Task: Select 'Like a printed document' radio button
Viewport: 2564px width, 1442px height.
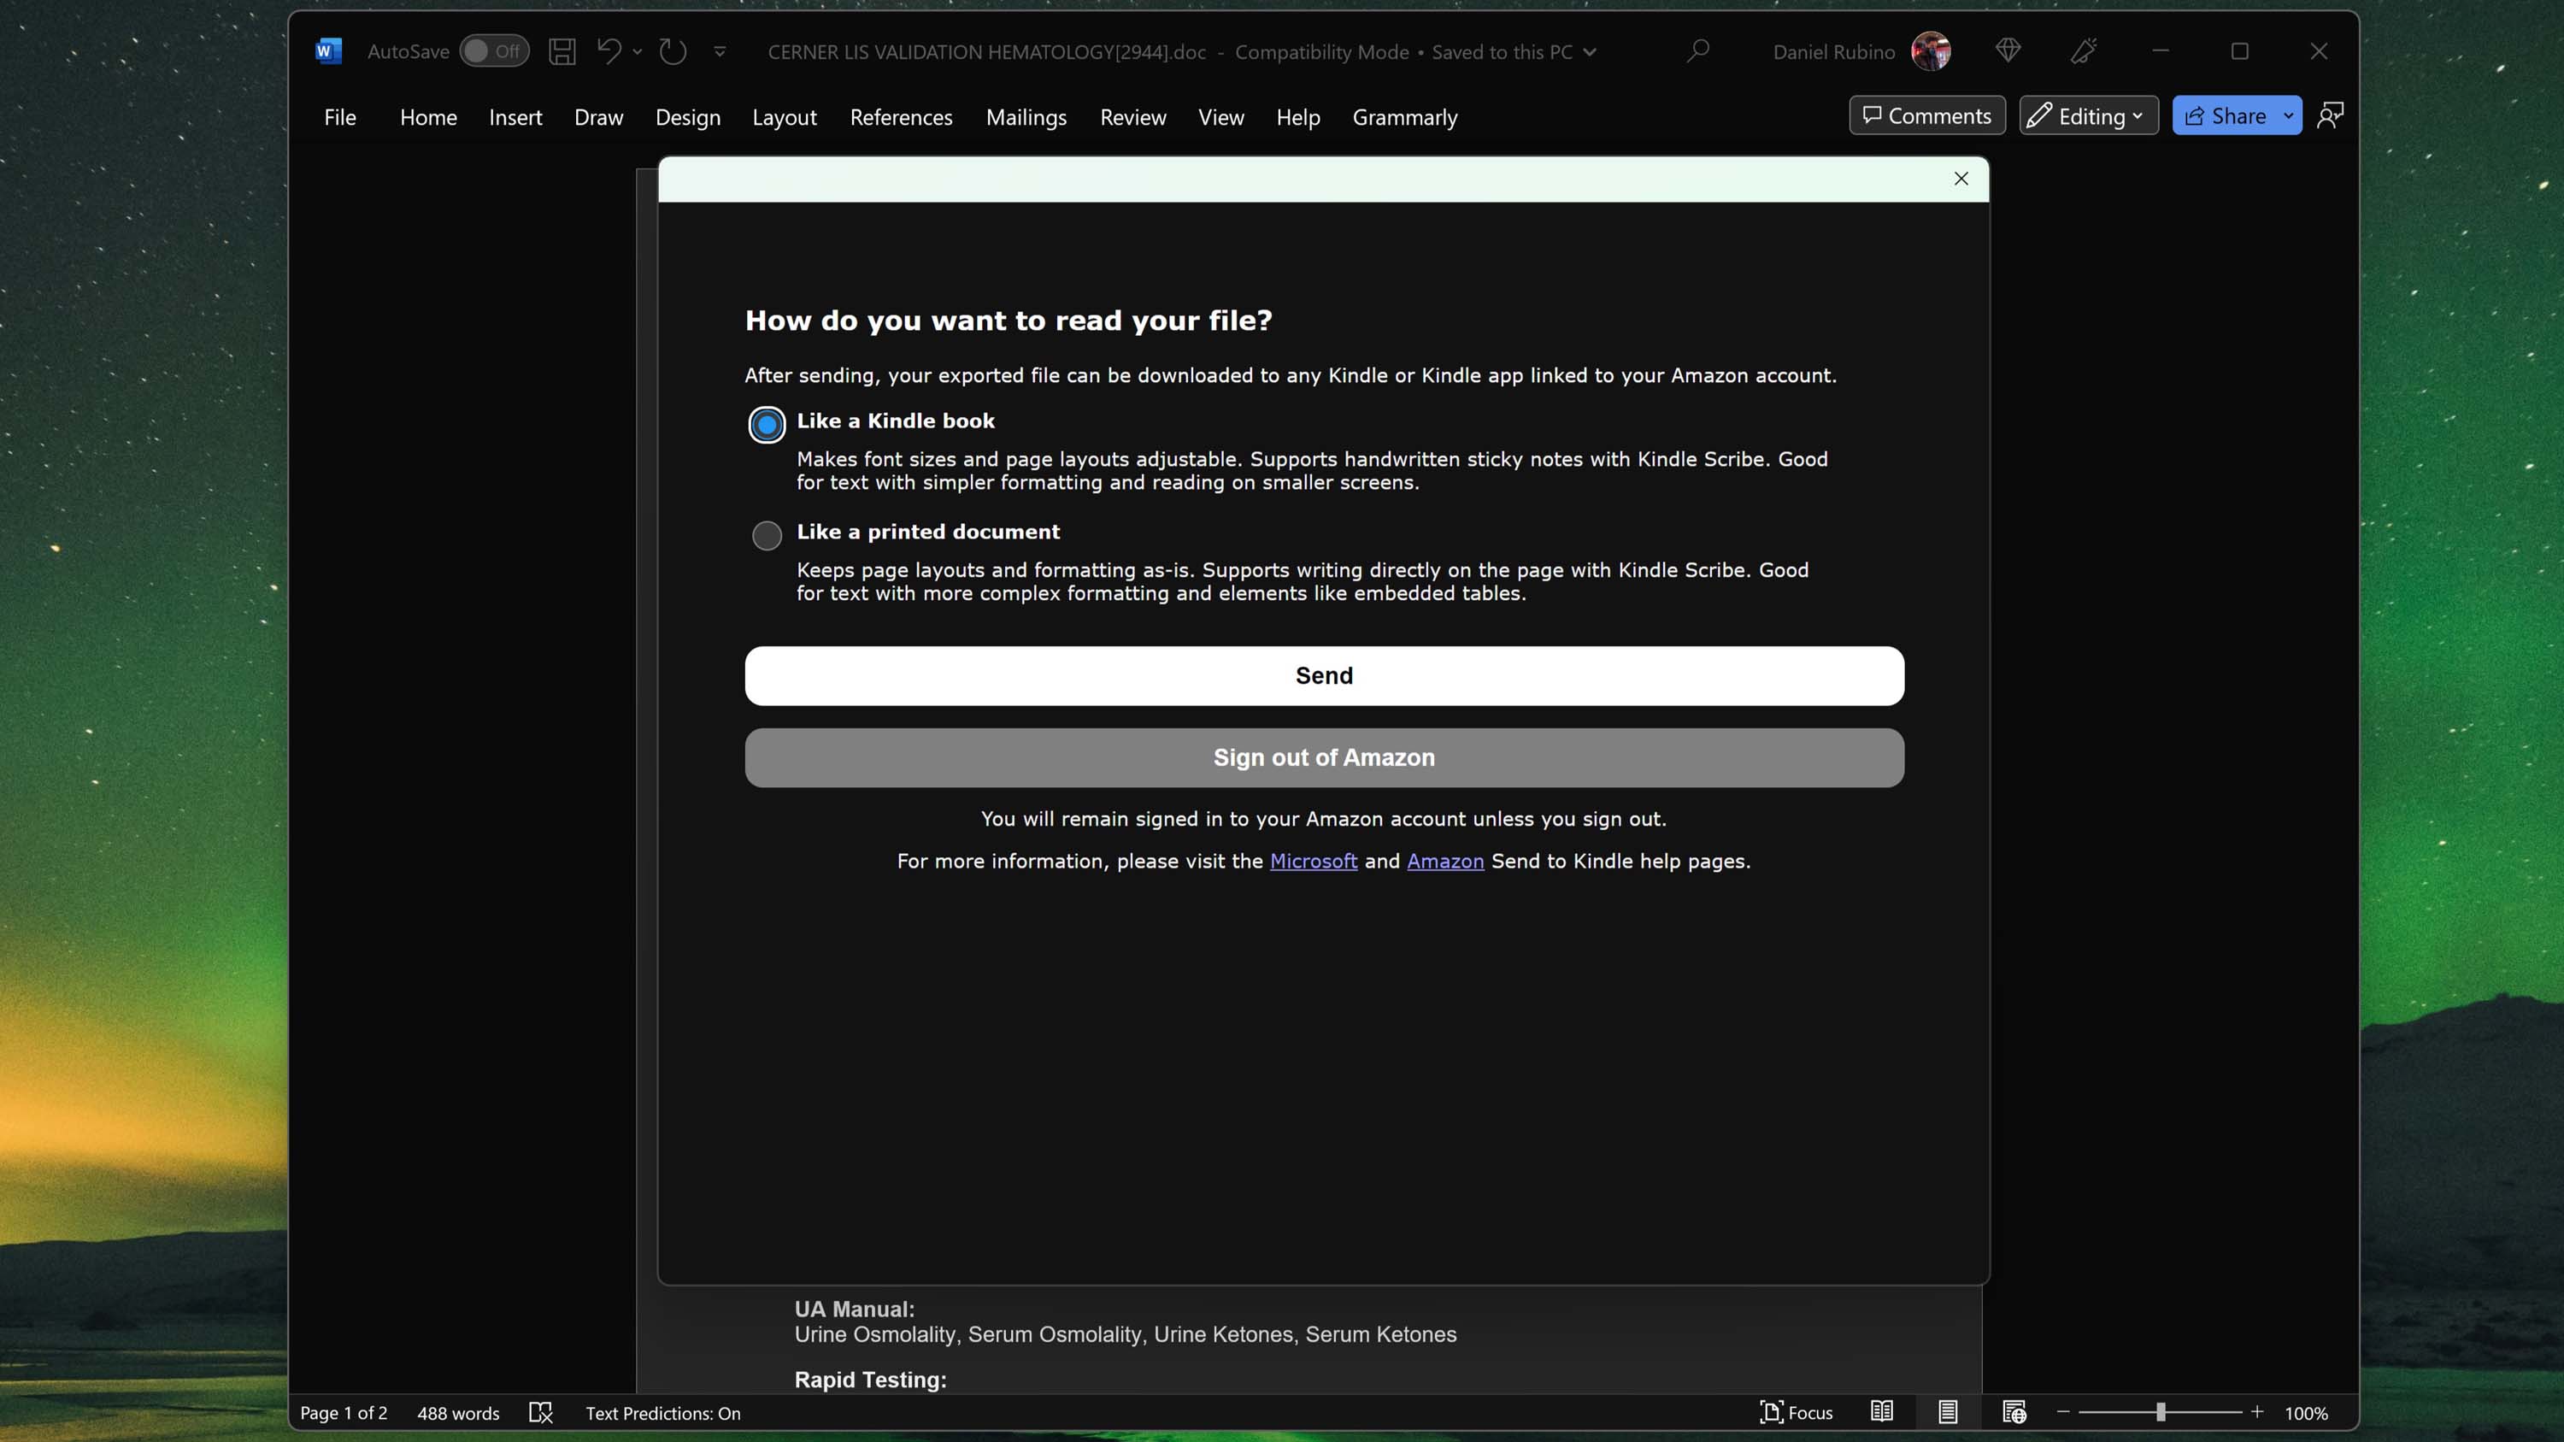Action: click(x=766, y=537)
